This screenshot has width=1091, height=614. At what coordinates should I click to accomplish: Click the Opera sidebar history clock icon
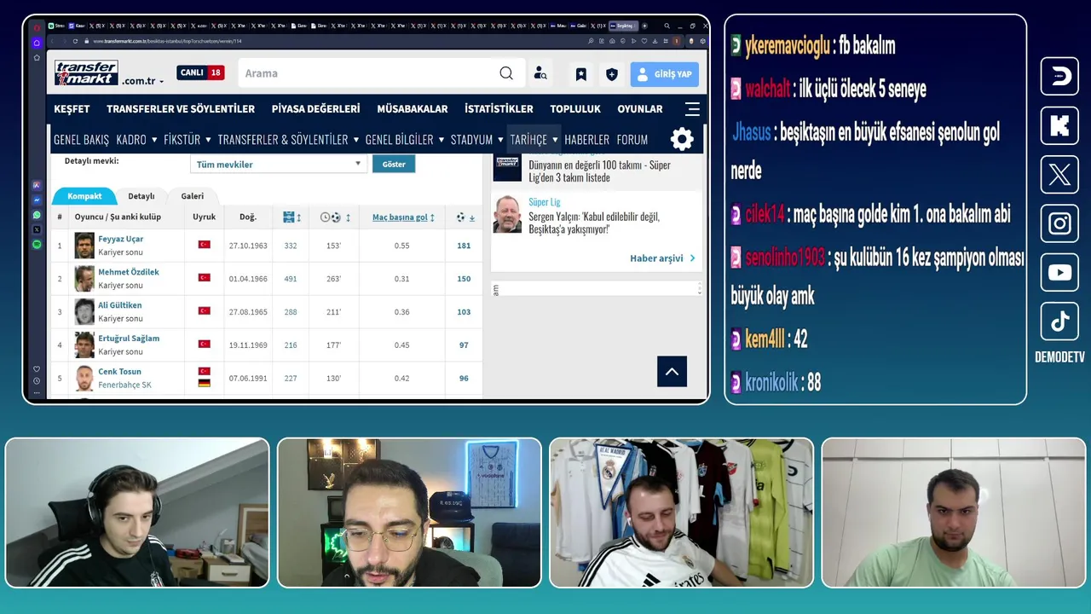(x=37, y=381)
